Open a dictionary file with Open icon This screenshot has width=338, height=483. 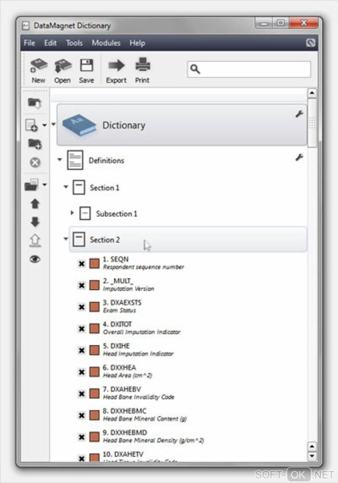click(x=63, y=66)
